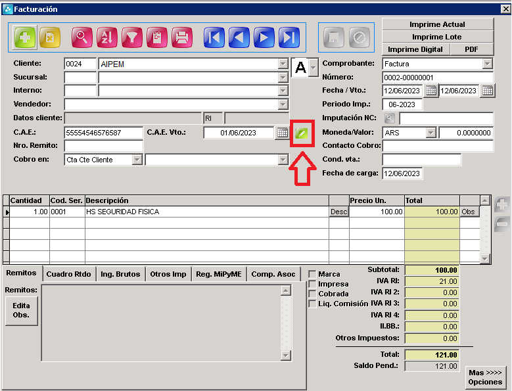Expand the Cliente name dropdown
The image size is (512, 391).
point(283,64)
